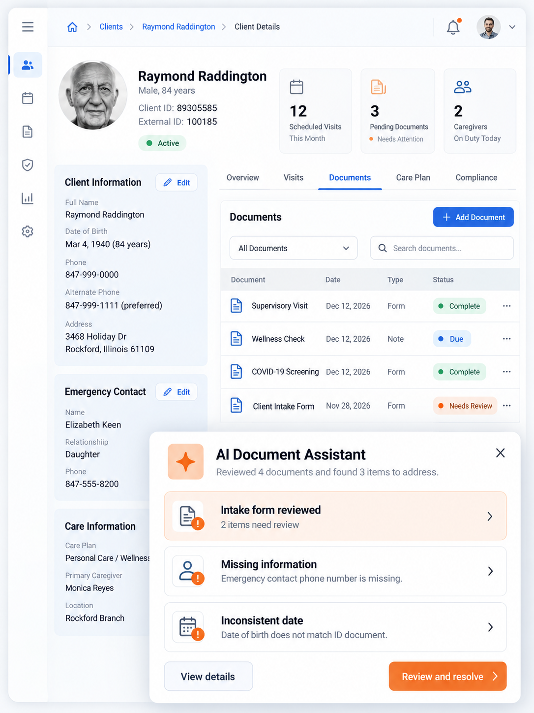Edit the Emergency Contact section

[177, 392]
